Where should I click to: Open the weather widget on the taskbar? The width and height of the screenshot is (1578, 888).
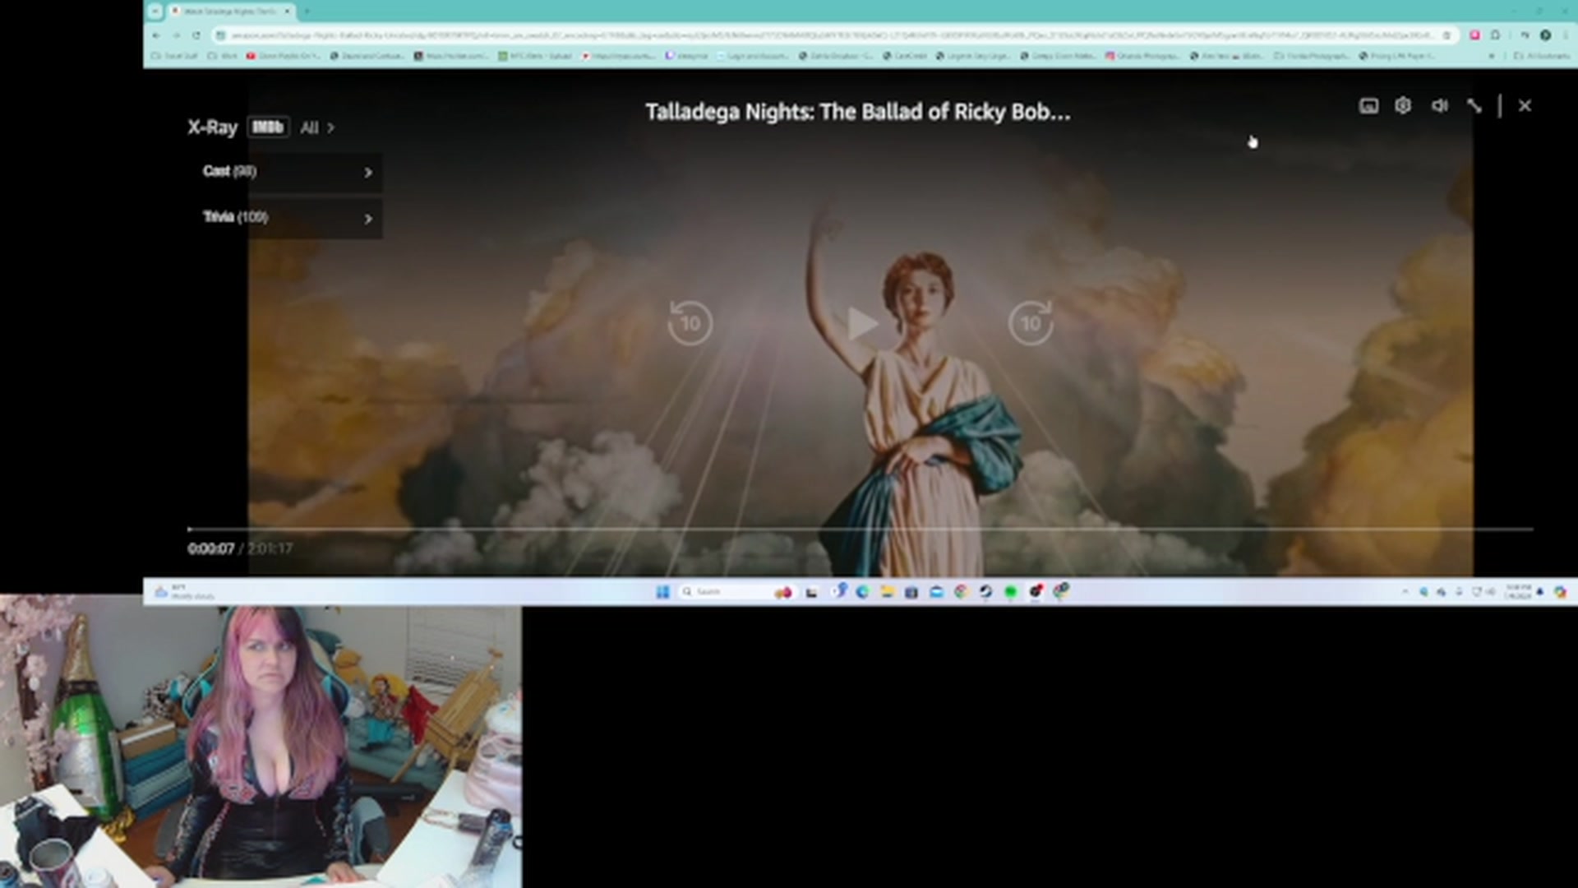point(185,592)
